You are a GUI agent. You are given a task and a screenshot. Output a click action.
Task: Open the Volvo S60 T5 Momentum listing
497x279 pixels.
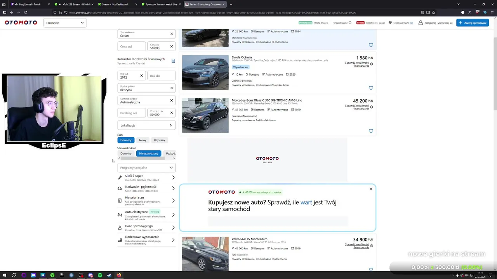pyautogui.click(x=249, y=239)
